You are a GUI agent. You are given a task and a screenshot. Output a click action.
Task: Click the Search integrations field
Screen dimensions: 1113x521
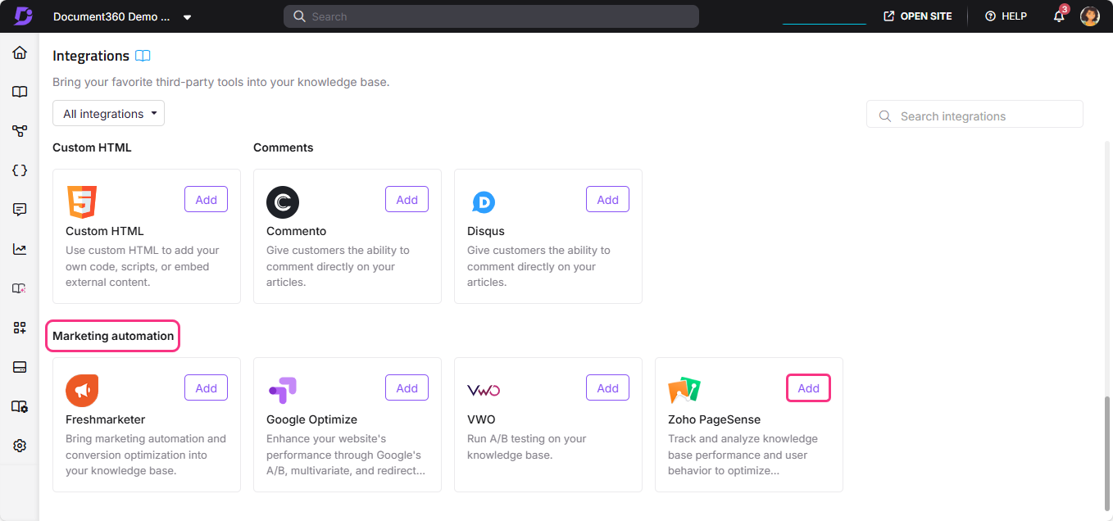(974, 115)
